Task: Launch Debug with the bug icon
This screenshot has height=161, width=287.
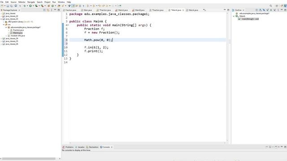Action: tap(25, 6)
